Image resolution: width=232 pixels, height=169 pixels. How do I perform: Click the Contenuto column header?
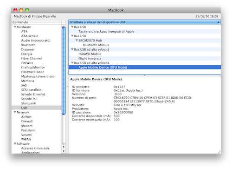pos(37,22)
